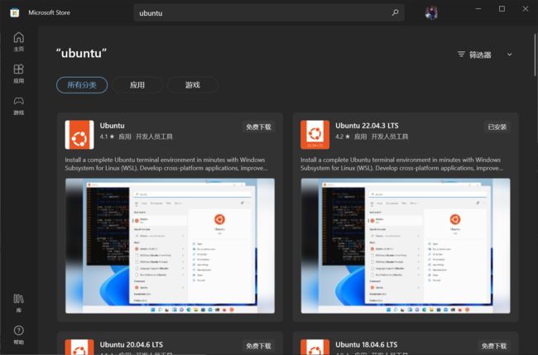Click the Ubuntu 22.04.3 LTS description text
Image resolution: width=538 pixels, height=355 pixels.
(401, 164)
